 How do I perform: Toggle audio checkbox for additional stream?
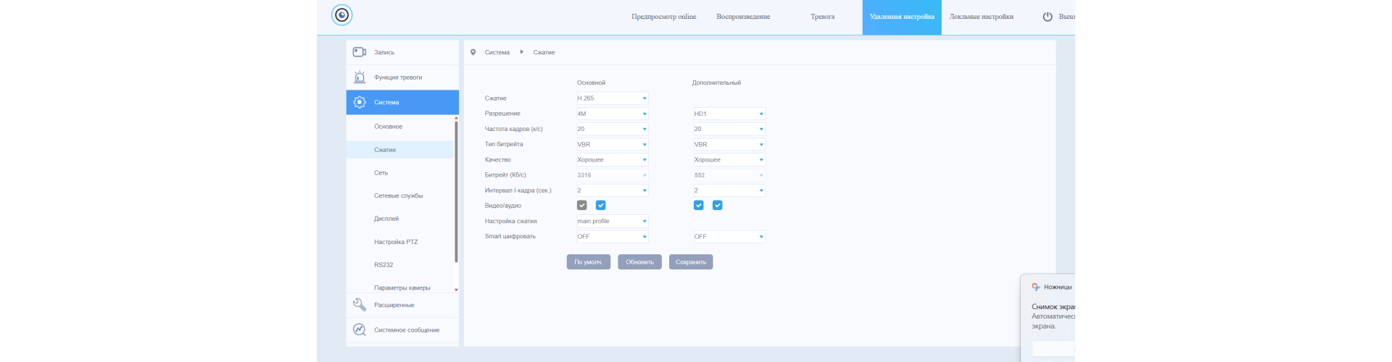tap(717, 206)
